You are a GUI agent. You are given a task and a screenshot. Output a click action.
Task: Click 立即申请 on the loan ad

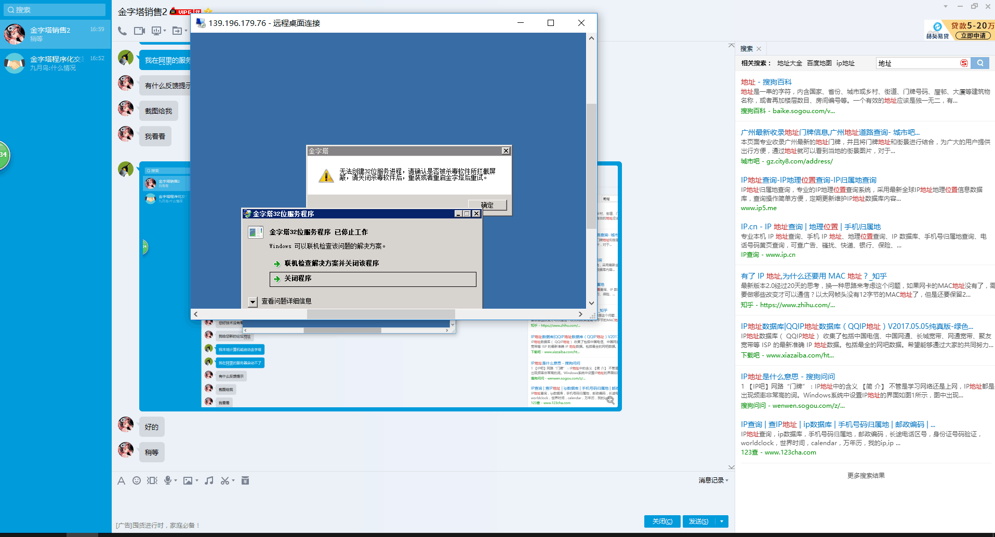click(973, 36)
